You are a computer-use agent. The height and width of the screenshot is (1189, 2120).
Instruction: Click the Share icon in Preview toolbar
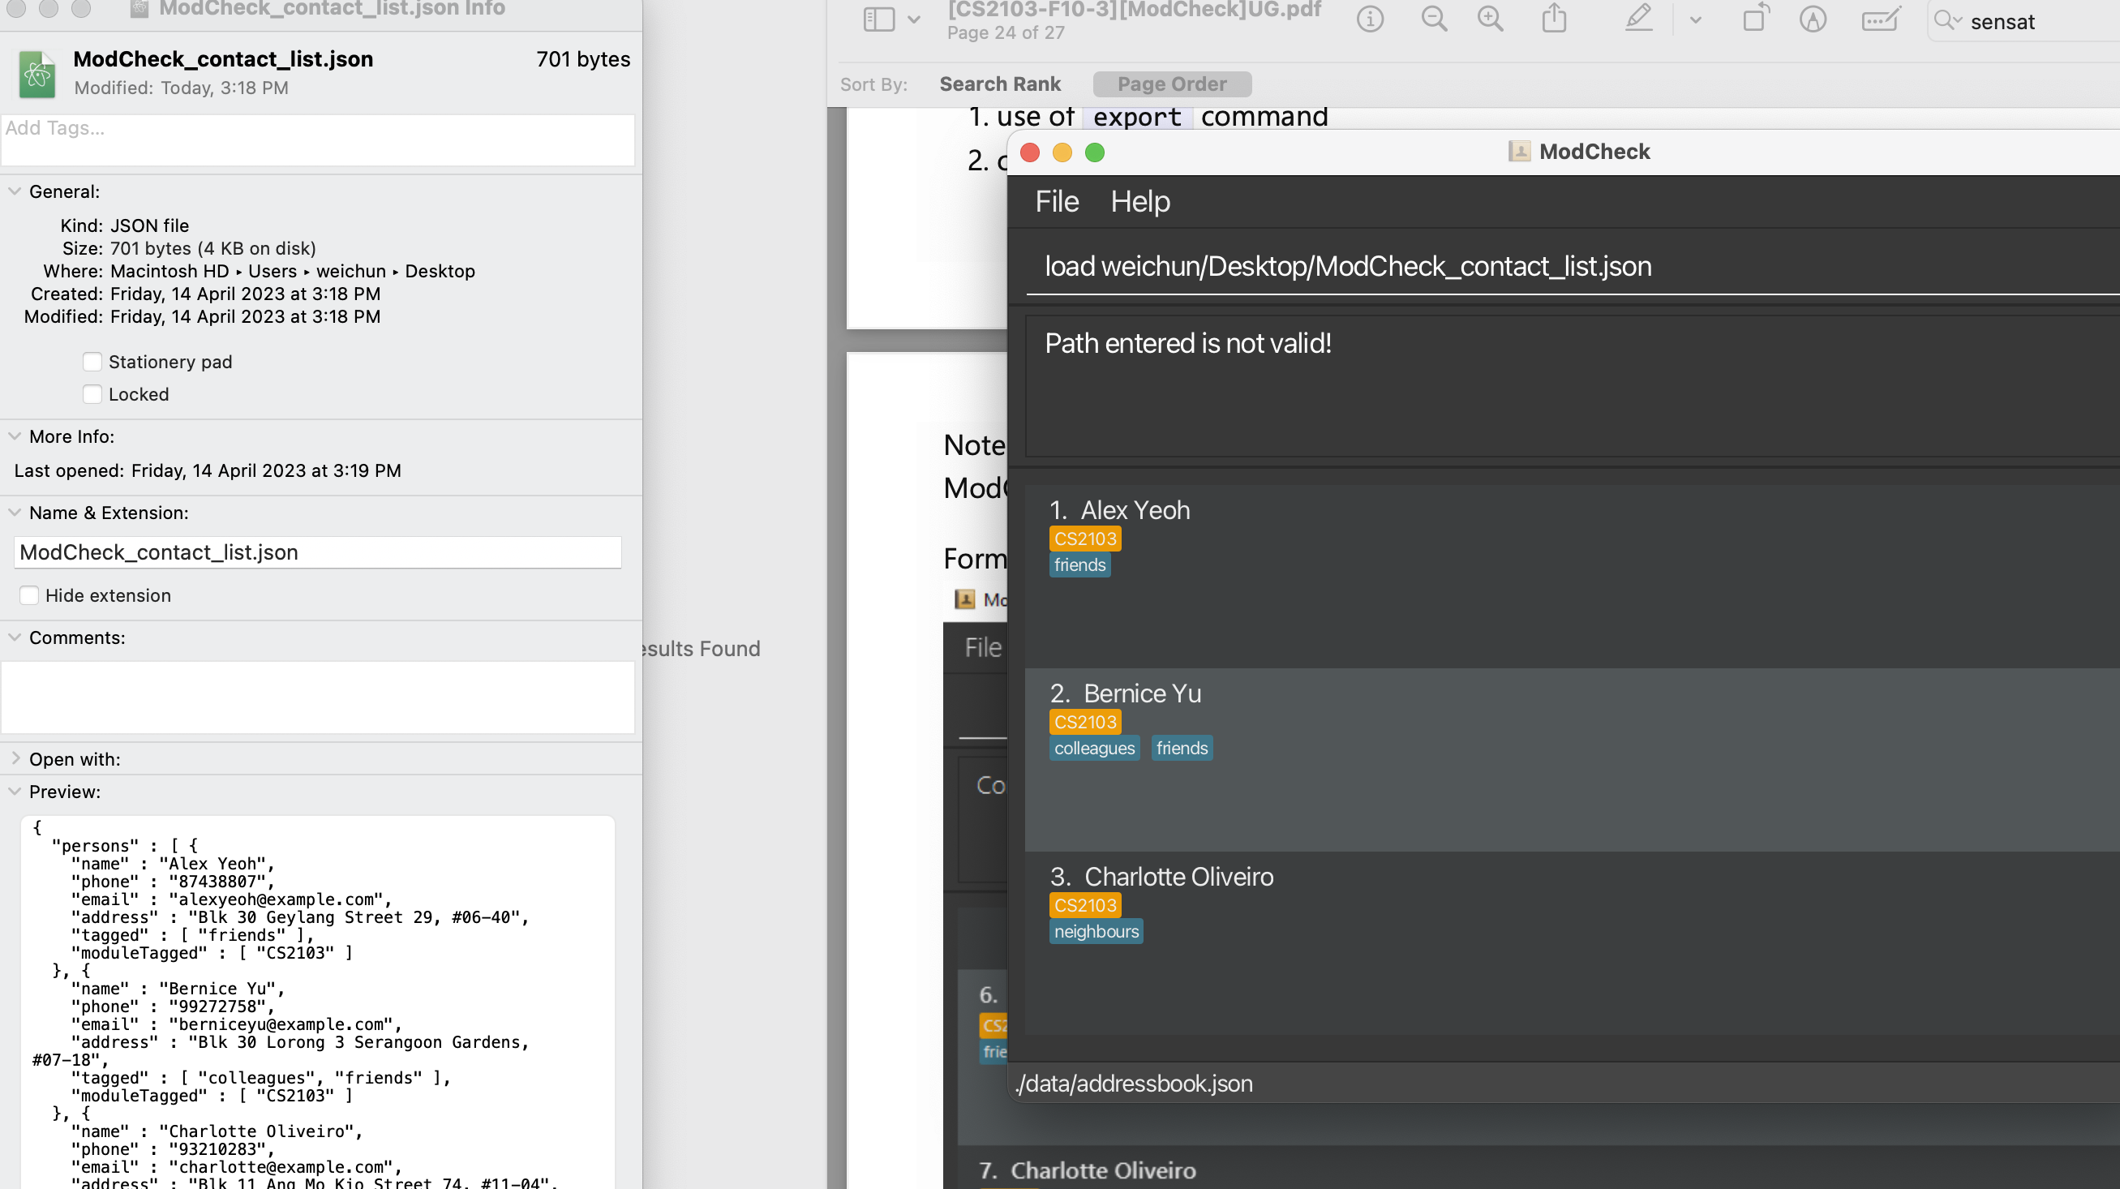1554,19
